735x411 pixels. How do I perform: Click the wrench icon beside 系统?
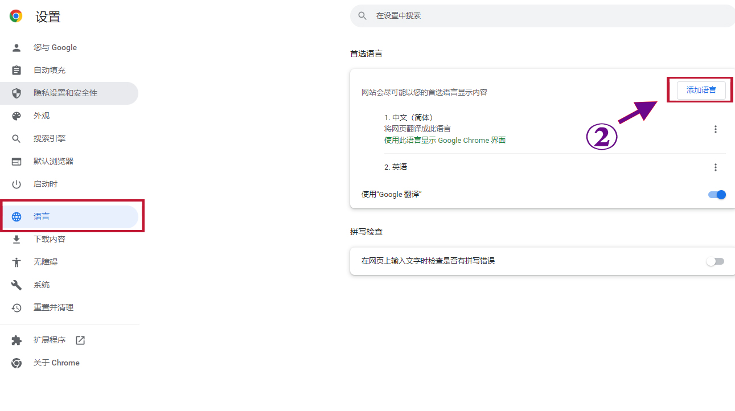point(16,285)
